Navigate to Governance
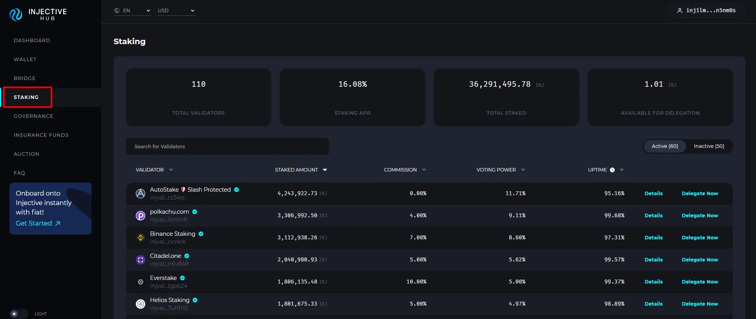Screen dimensions: 756x319 tap(34, 116)
